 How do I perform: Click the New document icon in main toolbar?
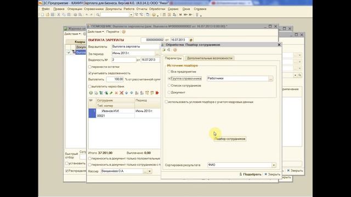coord(43,15)
